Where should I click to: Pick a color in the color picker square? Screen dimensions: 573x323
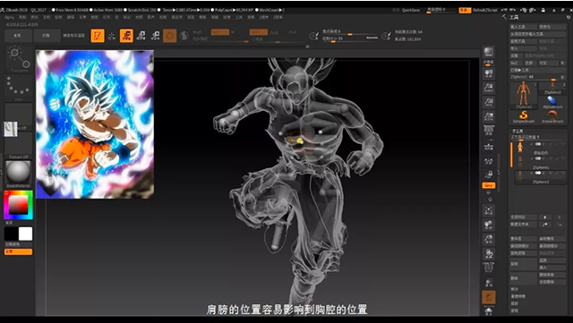click(18, 205)
